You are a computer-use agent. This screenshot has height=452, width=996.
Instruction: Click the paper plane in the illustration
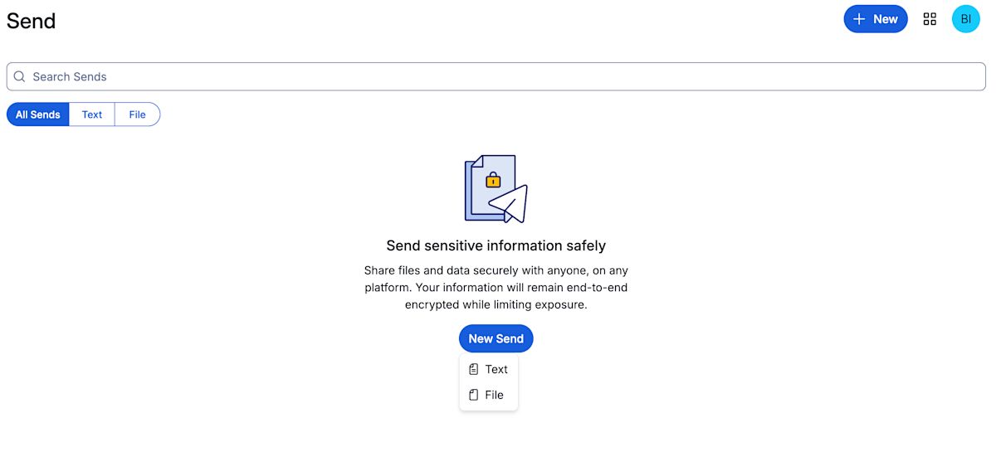coord(510,204)
